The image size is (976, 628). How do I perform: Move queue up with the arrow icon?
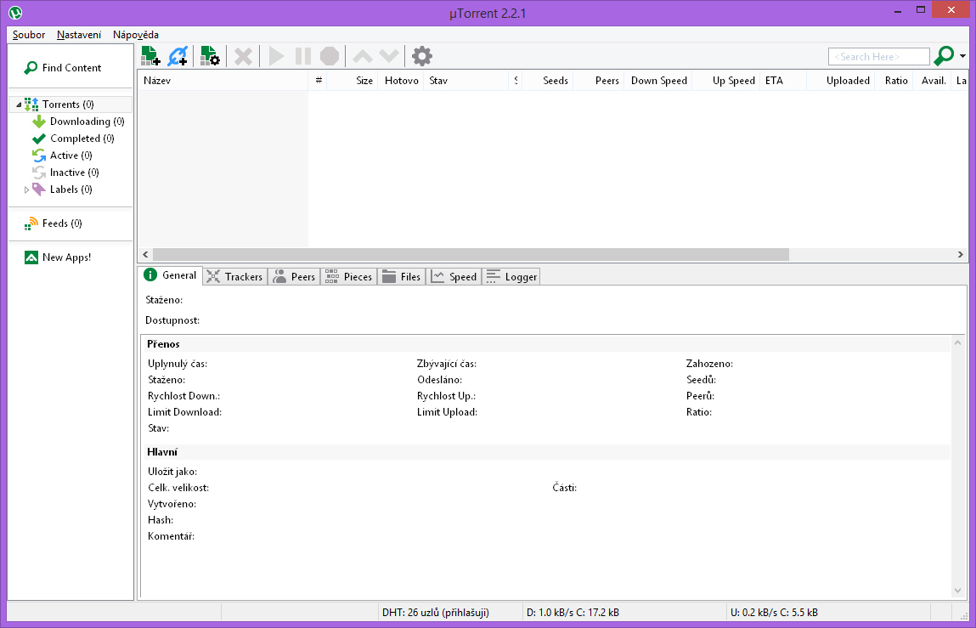click(362, 56)
